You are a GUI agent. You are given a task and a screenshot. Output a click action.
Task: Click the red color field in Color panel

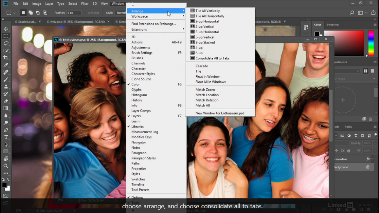[x=344, y=43]
